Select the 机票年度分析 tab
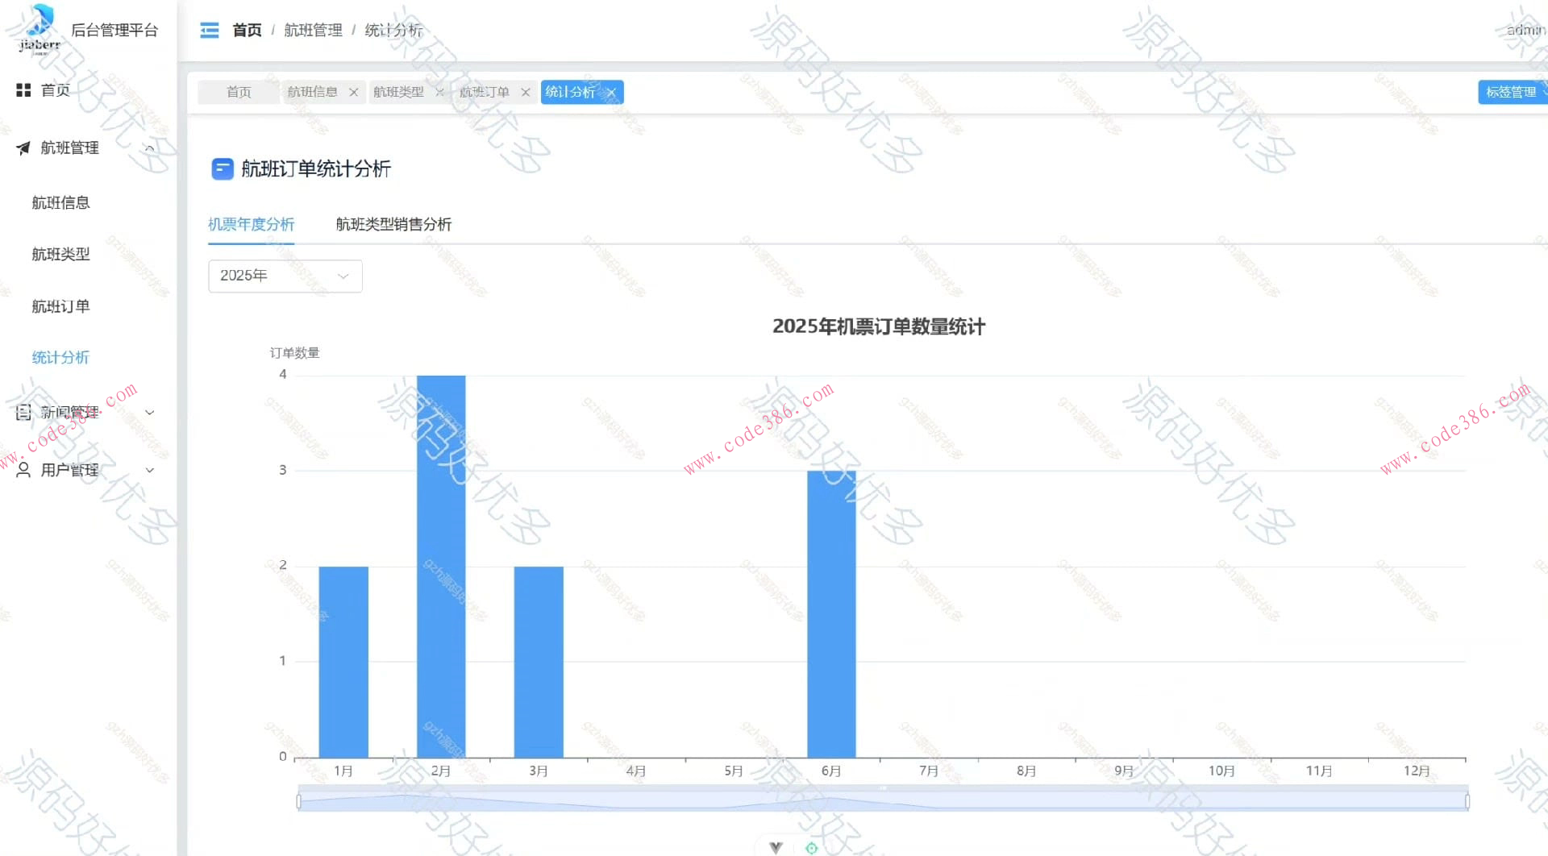This screenshot has width=1548, height=856. pos(251,225)
